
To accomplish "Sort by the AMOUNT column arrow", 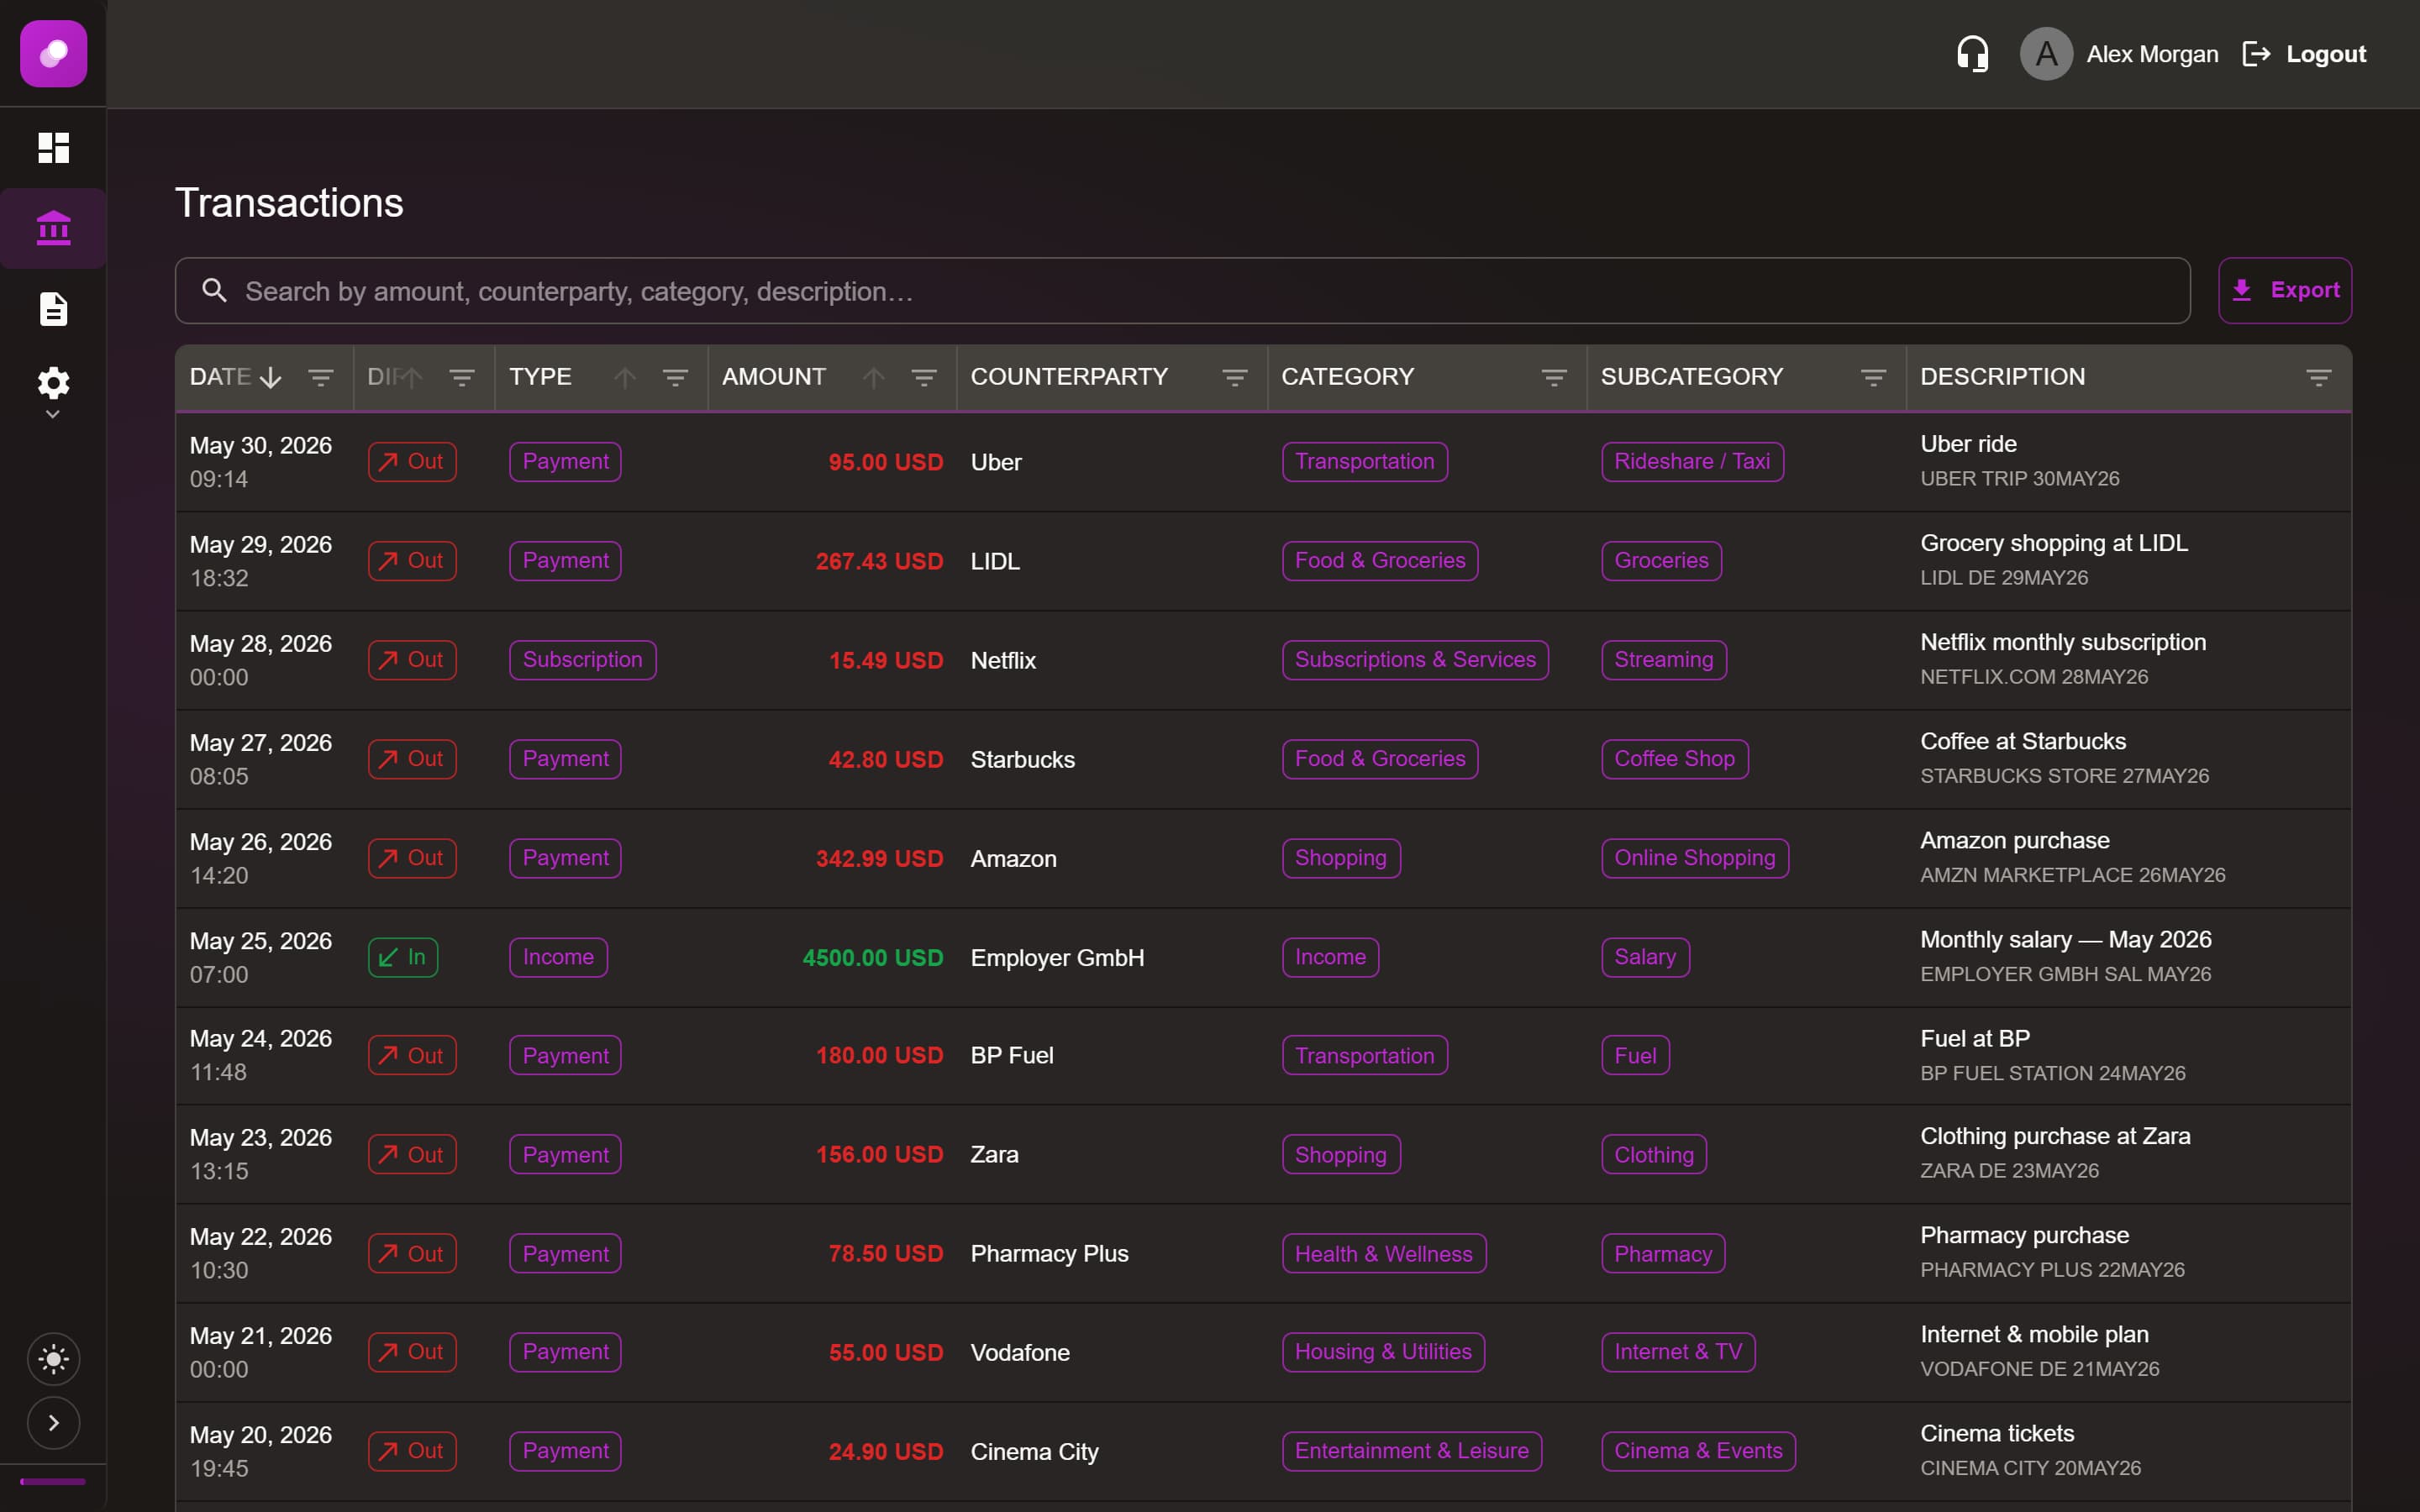I will coord(873,378).
